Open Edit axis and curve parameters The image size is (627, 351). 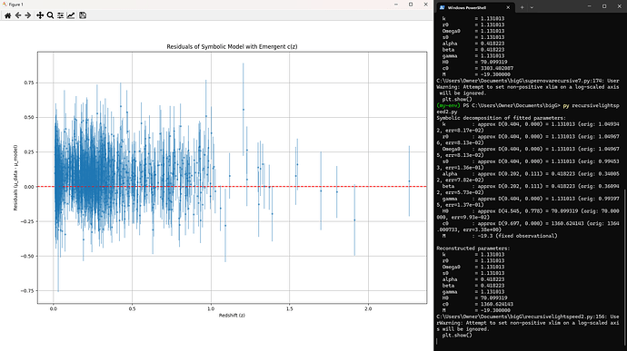point(71,15)
